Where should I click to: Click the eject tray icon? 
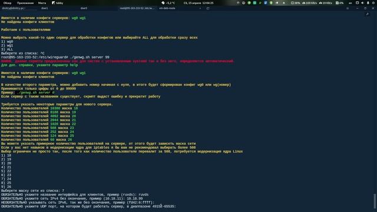[284, 3]
